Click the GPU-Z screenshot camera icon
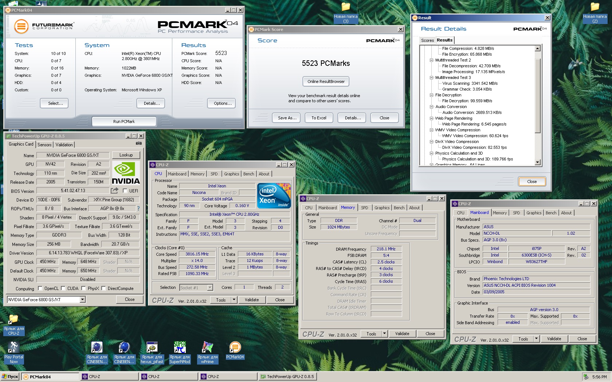 [x=138, y=143]
